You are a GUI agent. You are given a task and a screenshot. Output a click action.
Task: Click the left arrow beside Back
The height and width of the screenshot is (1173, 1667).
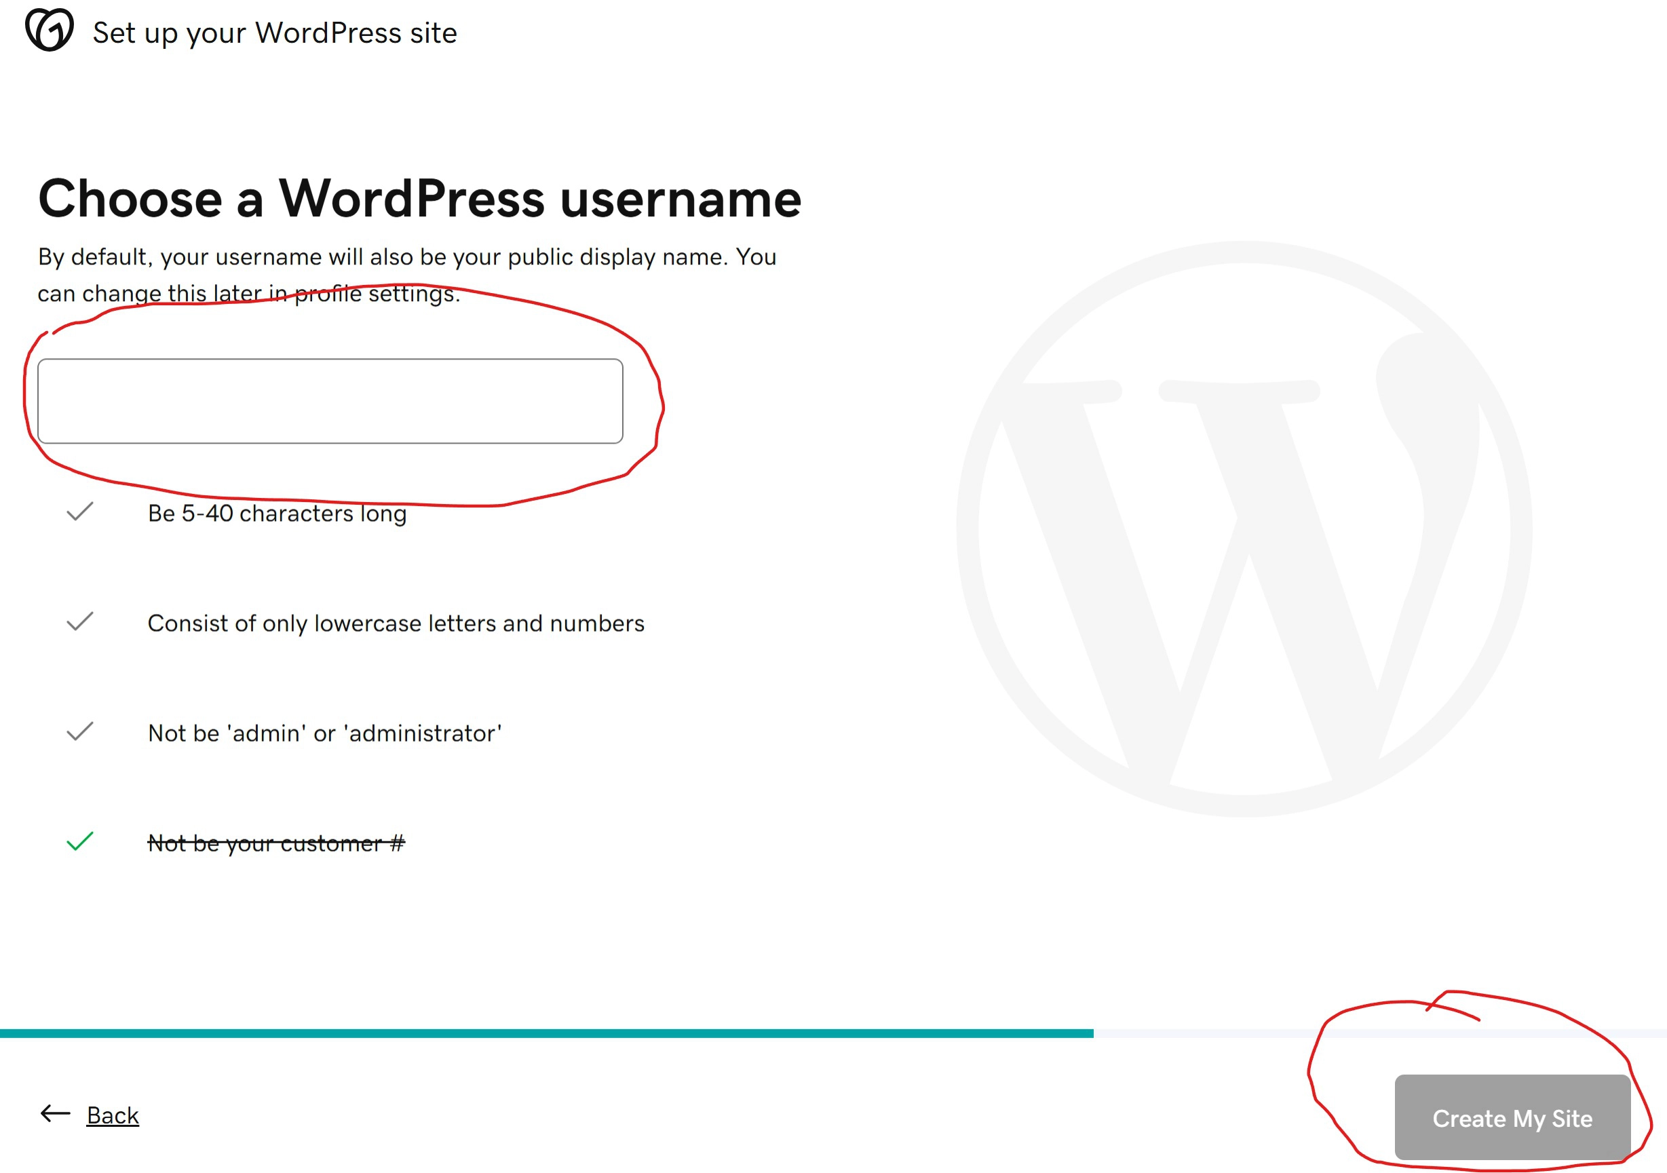(x=55, y=1113)
